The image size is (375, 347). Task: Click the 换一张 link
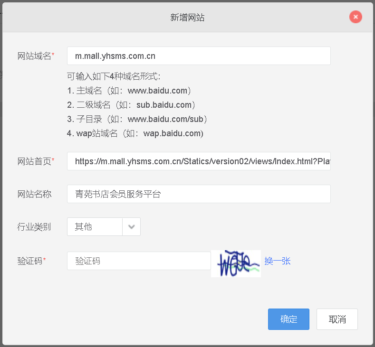[x=278, y=261]
